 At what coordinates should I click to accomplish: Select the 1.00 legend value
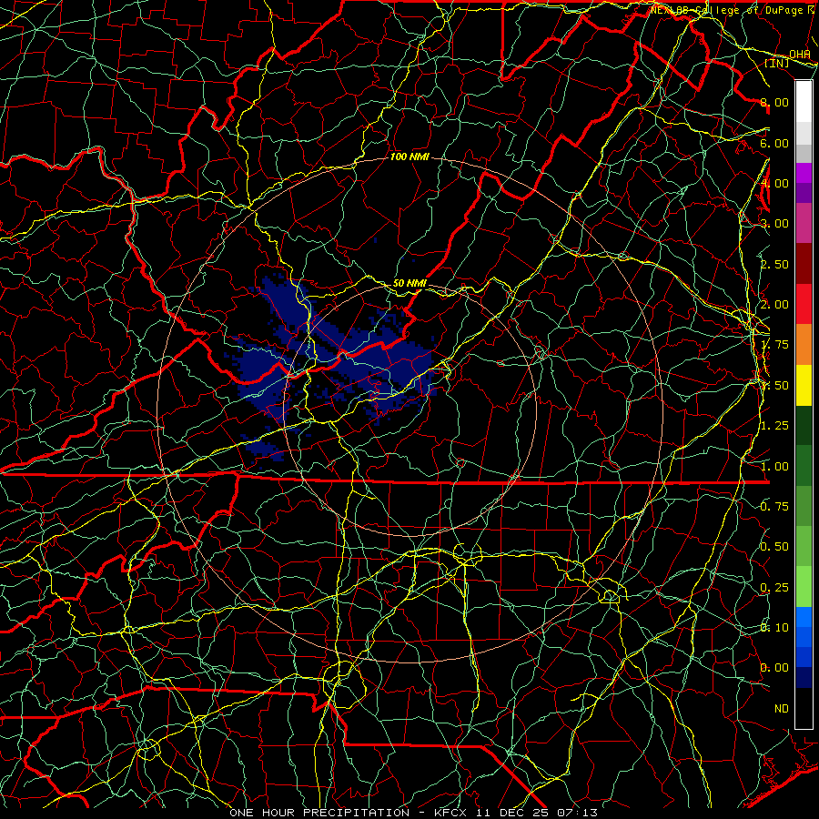(774, 467)
